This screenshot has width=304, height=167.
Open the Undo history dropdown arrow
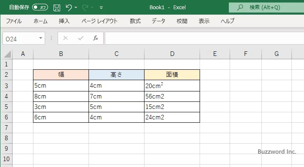(76, 8)
